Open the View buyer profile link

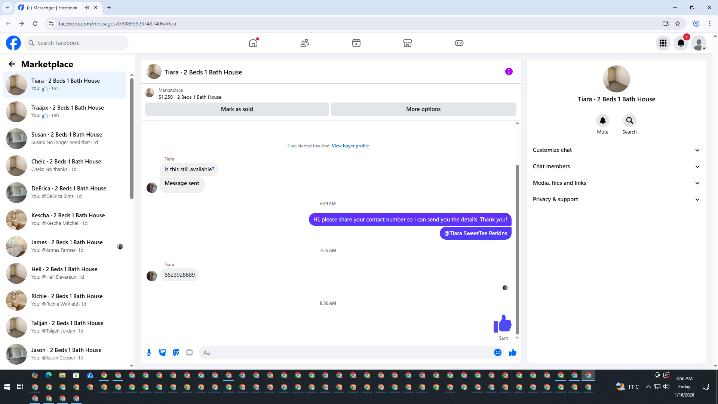(350, 146)
